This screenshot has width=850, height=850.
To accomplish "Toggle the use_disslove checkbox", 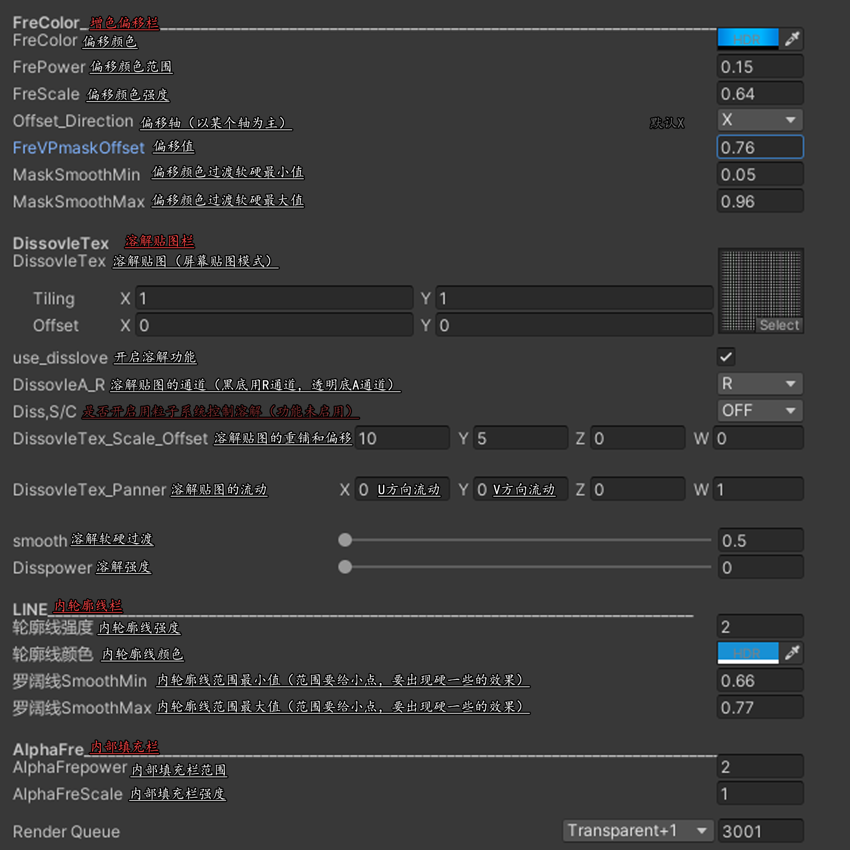I will (726, 357).
